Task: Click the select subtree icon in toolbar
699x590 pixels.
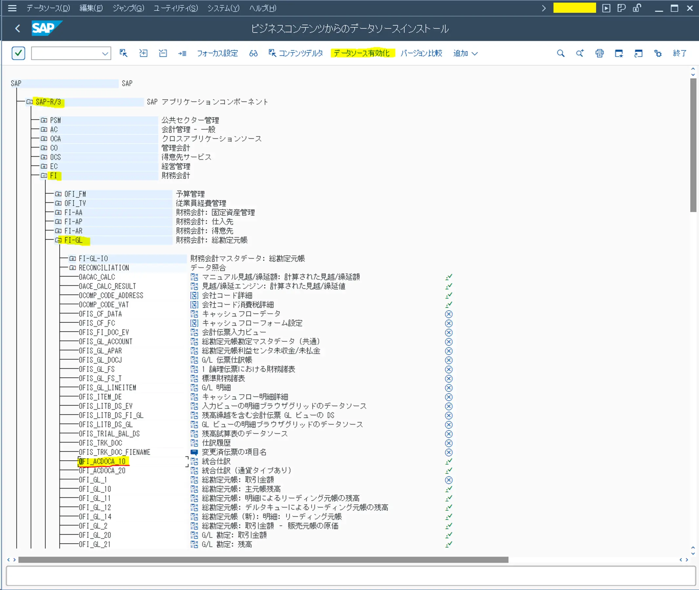Action: [124, 53]
